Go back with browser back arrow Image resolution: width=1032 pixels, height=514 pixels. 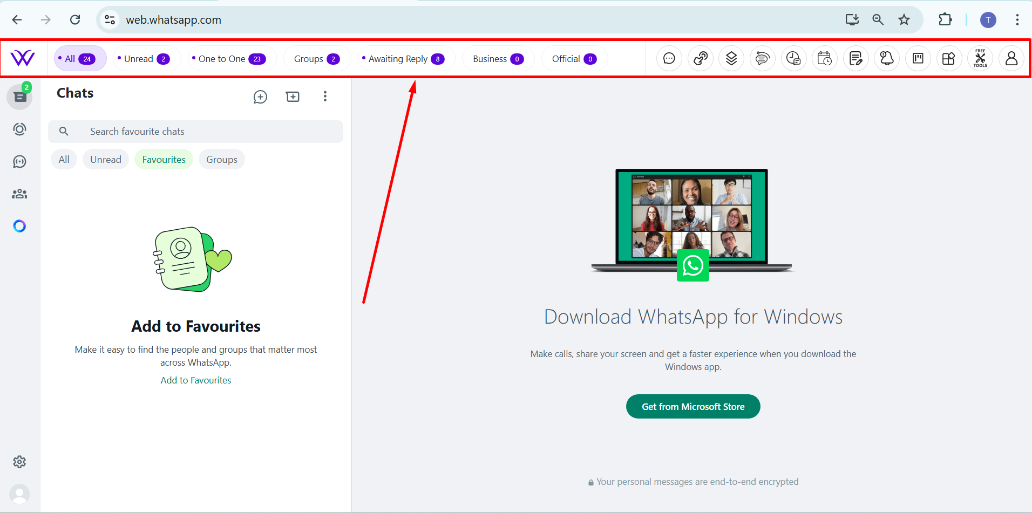point(17,20)
